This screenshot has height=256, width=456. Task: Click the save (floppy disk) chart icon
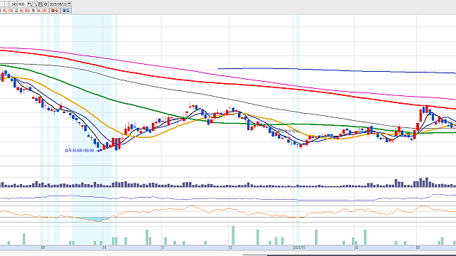[x=41, y=4]
